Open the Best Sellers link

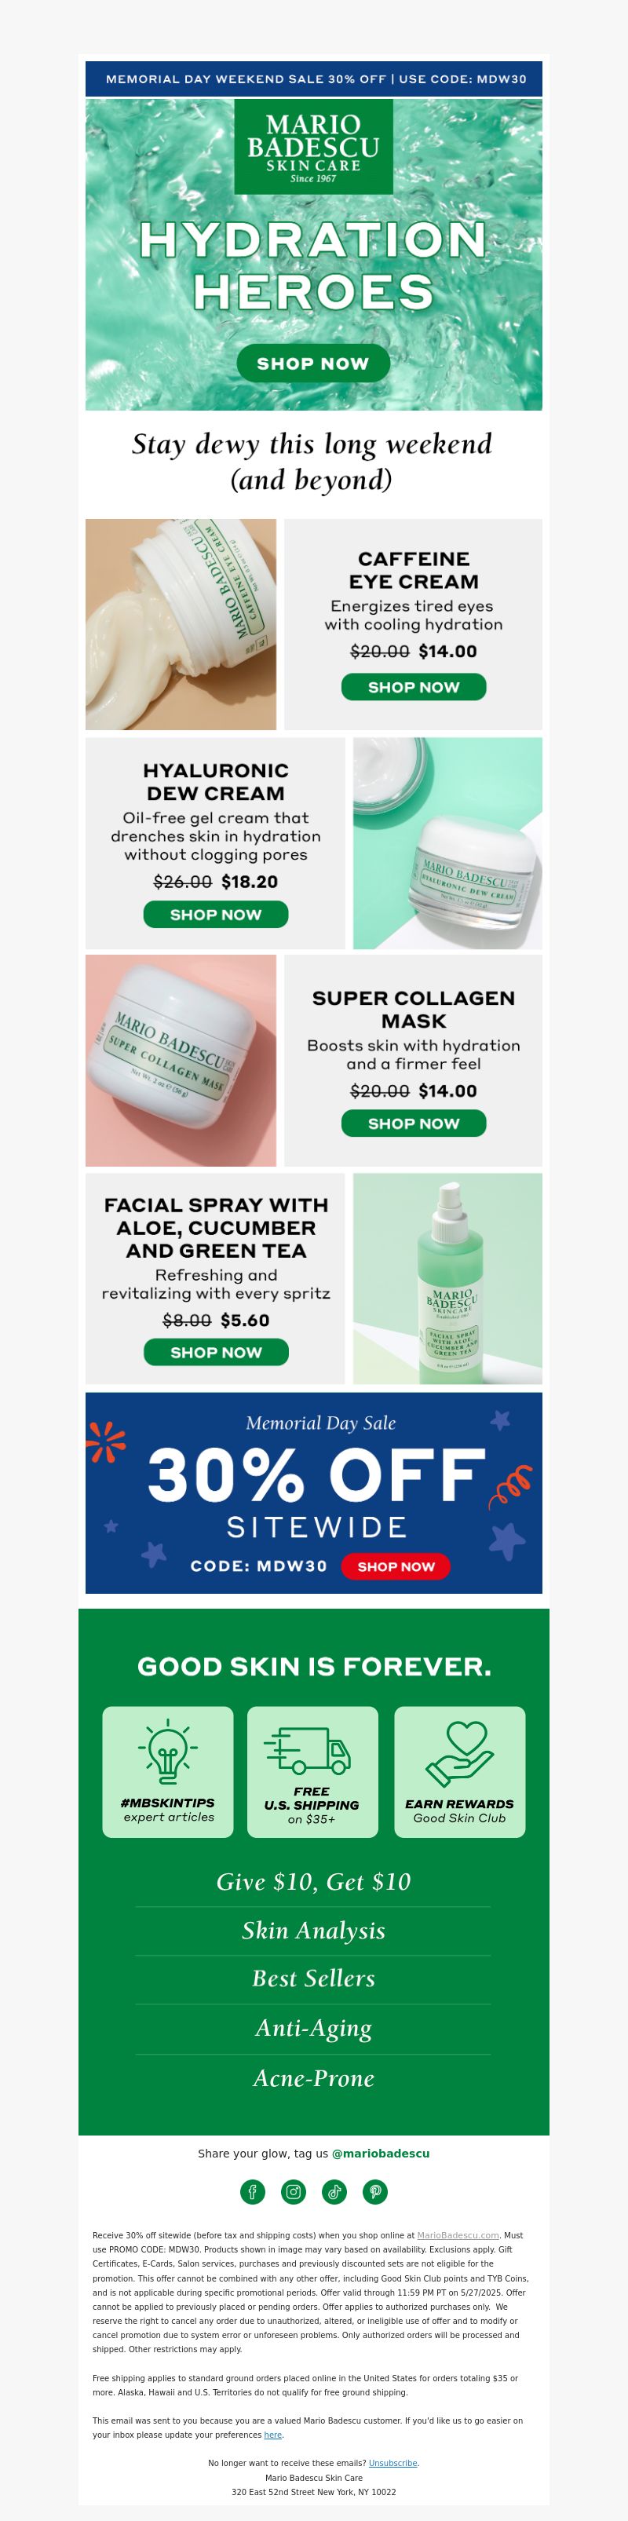click(x=314, y=1978)
